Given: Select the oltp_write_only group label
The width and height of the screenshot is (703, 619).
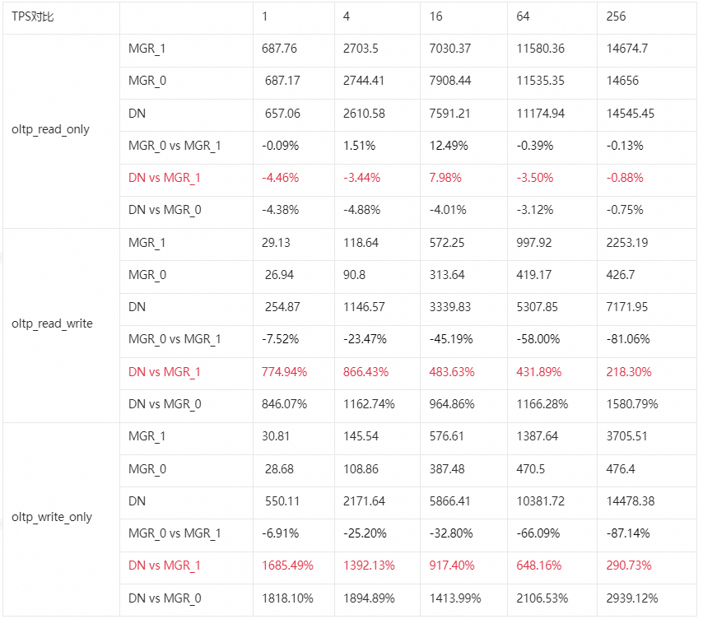Looking at the screenshot, I should (52, 517).
